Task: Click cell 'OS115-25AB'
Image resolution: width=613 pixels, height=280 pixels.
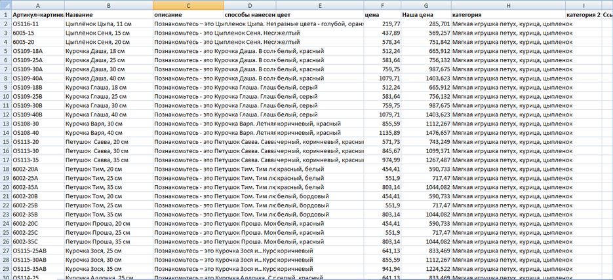Action: coord(38,251)
